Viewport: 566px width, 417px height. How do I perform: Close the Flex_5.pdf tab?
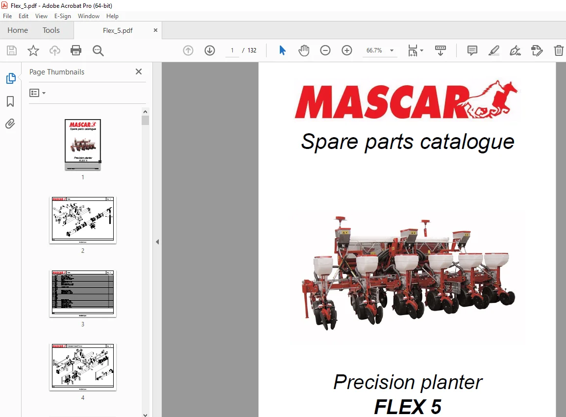(x=155, y=30)
